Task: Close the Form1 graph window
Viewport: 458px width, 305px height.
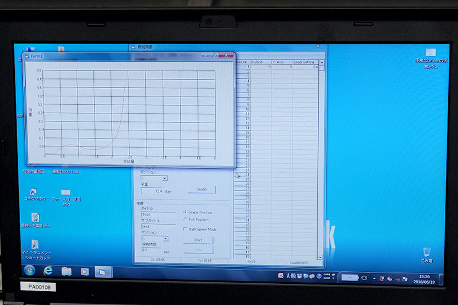Action: [226, 55]
